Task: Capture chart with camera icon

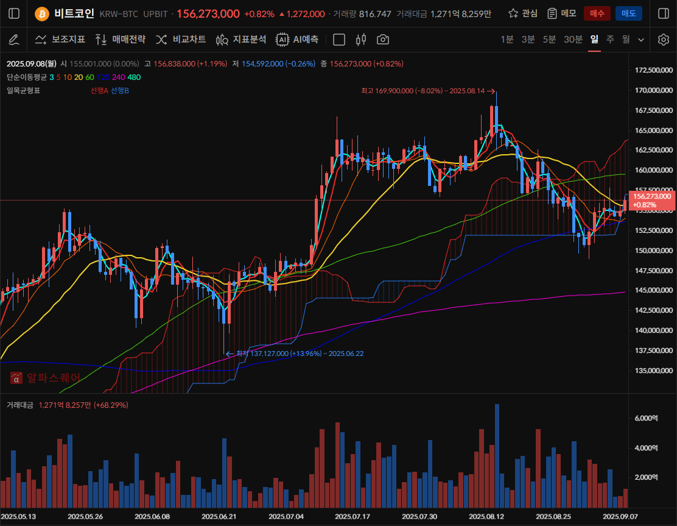Action: coord(383,40)
